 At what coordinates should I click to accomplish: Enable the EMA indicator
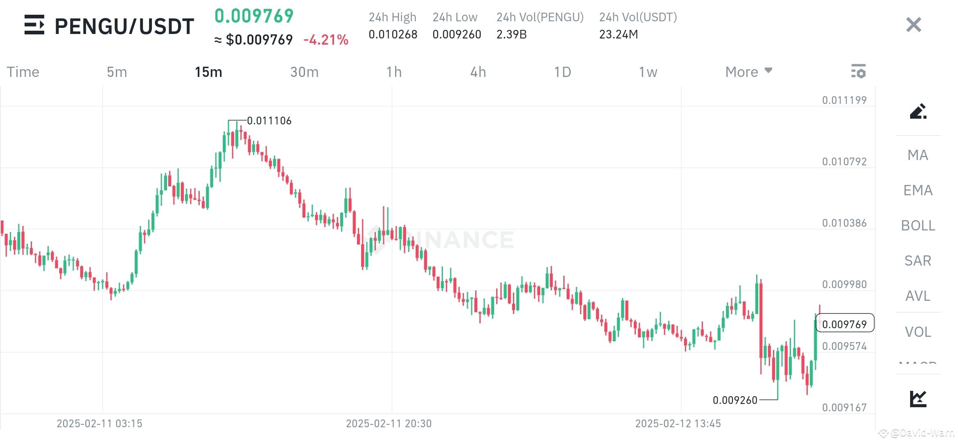pos(917,190)
